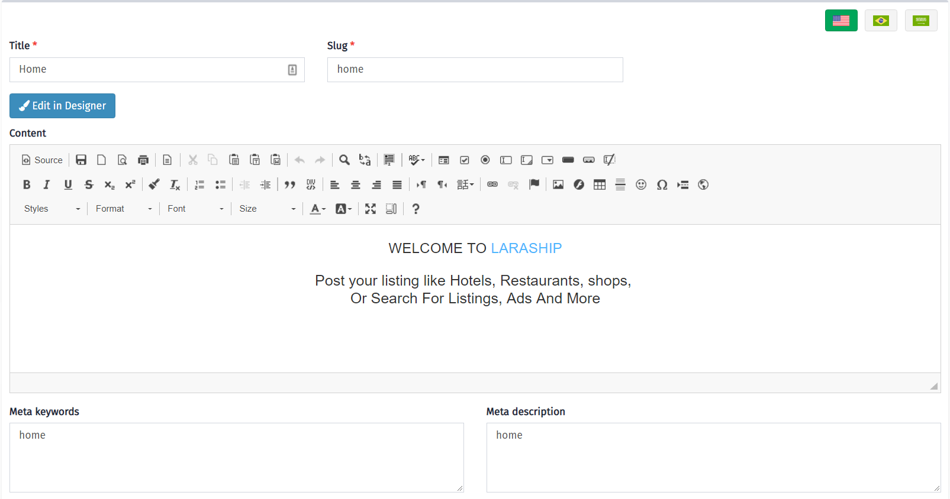Open the Templates icon
Screen dimensions: 950x499
168,160
